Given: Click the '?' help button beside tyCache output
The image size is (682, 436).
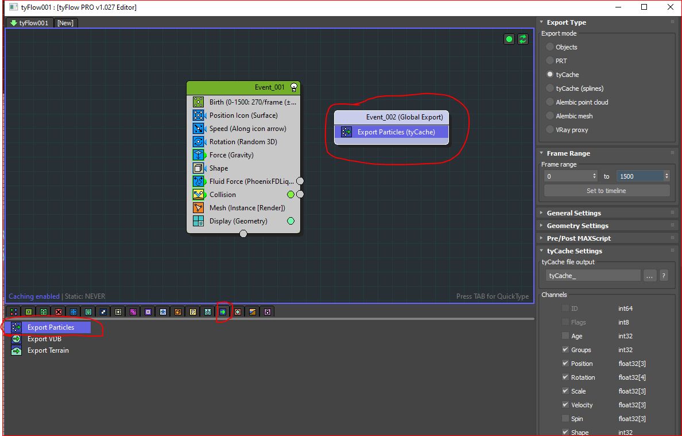Looking at the screenshot, I should coord(664,275).
